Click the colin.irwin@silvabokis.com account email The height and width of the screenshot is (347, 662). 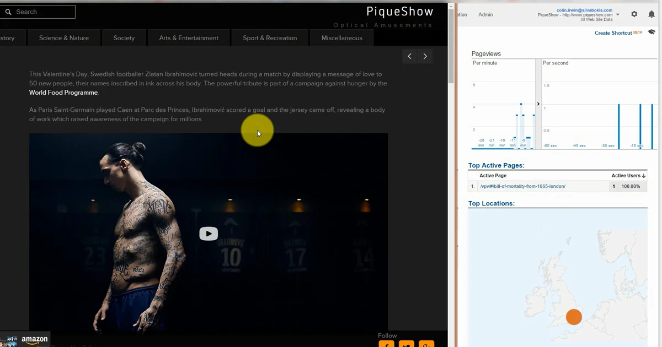coord(584,10)
